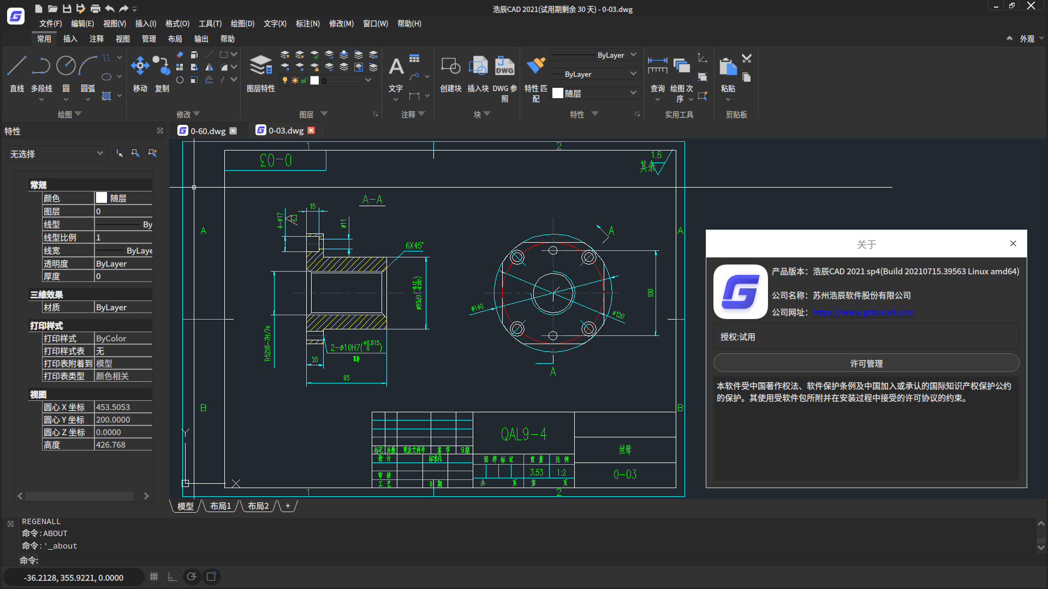
Task: Open the 无选择 selection dropdown
Action: tap(56, 154)
